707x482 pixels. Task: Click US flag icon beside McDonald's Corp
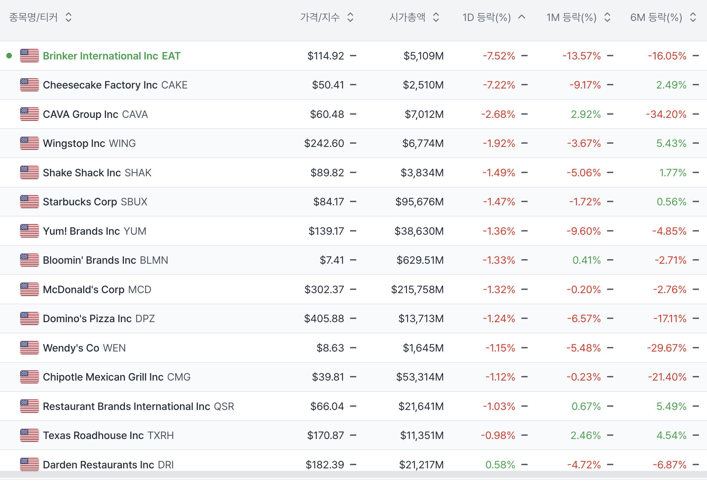29,289
